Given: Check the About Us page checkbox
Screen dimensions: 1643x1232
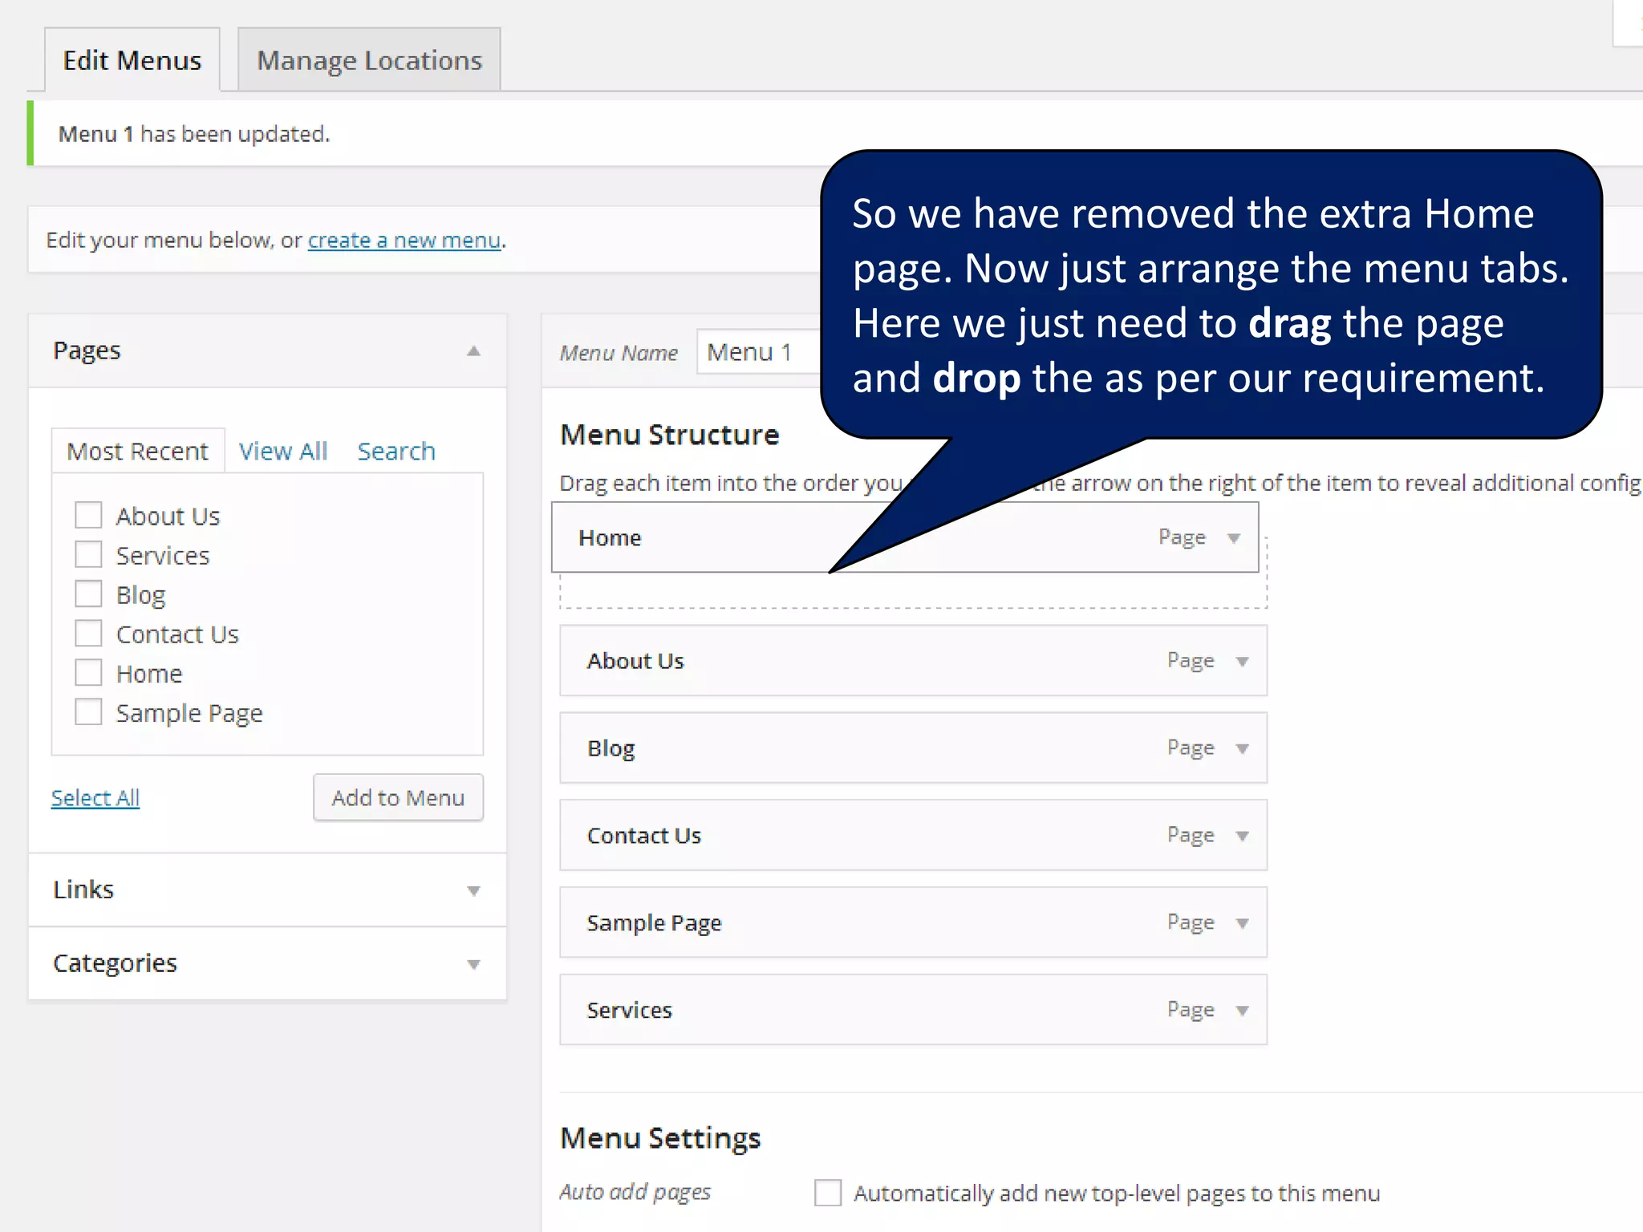Looking at the screenshot, I should point(88,515).
